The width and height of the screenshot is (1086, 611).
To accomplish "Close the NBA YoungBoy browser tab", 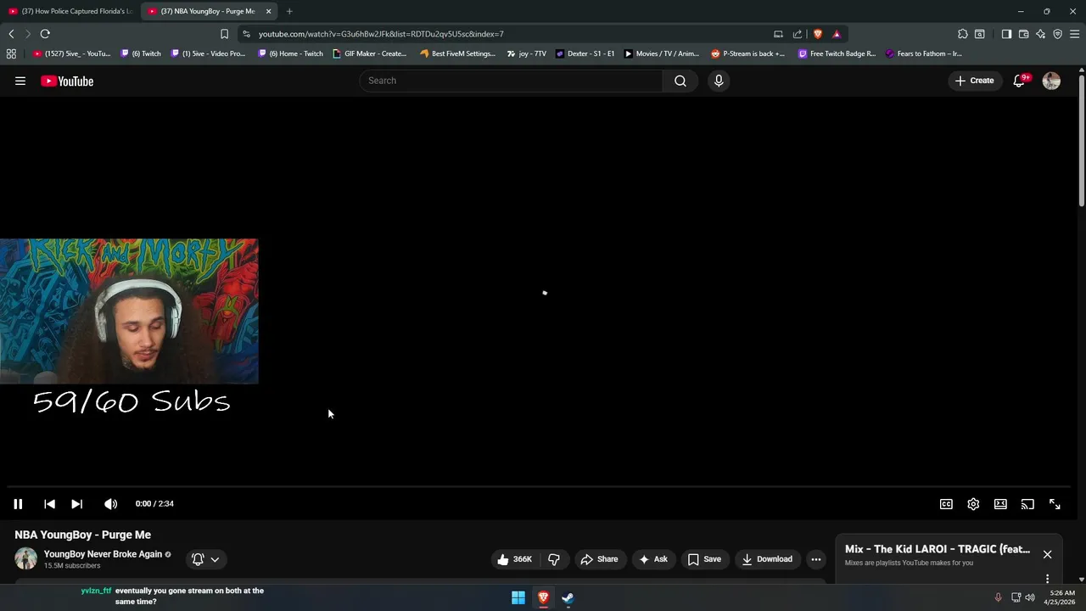I will tap(269, 11).
